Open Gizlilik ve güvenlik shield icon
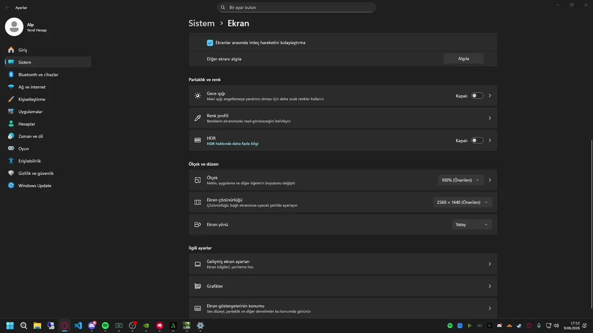This screenshot has width=593, height=333. coord(11,173)
